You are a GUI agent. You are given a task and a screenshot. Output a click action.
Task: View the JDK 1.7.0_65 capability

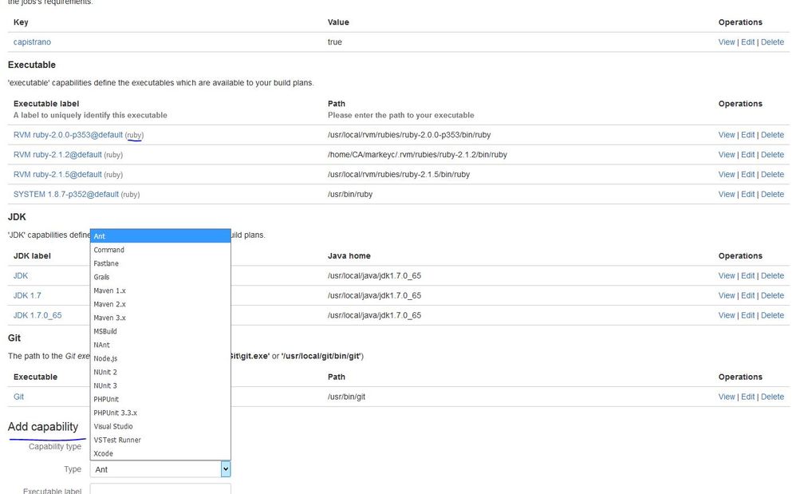pos(727,315)
